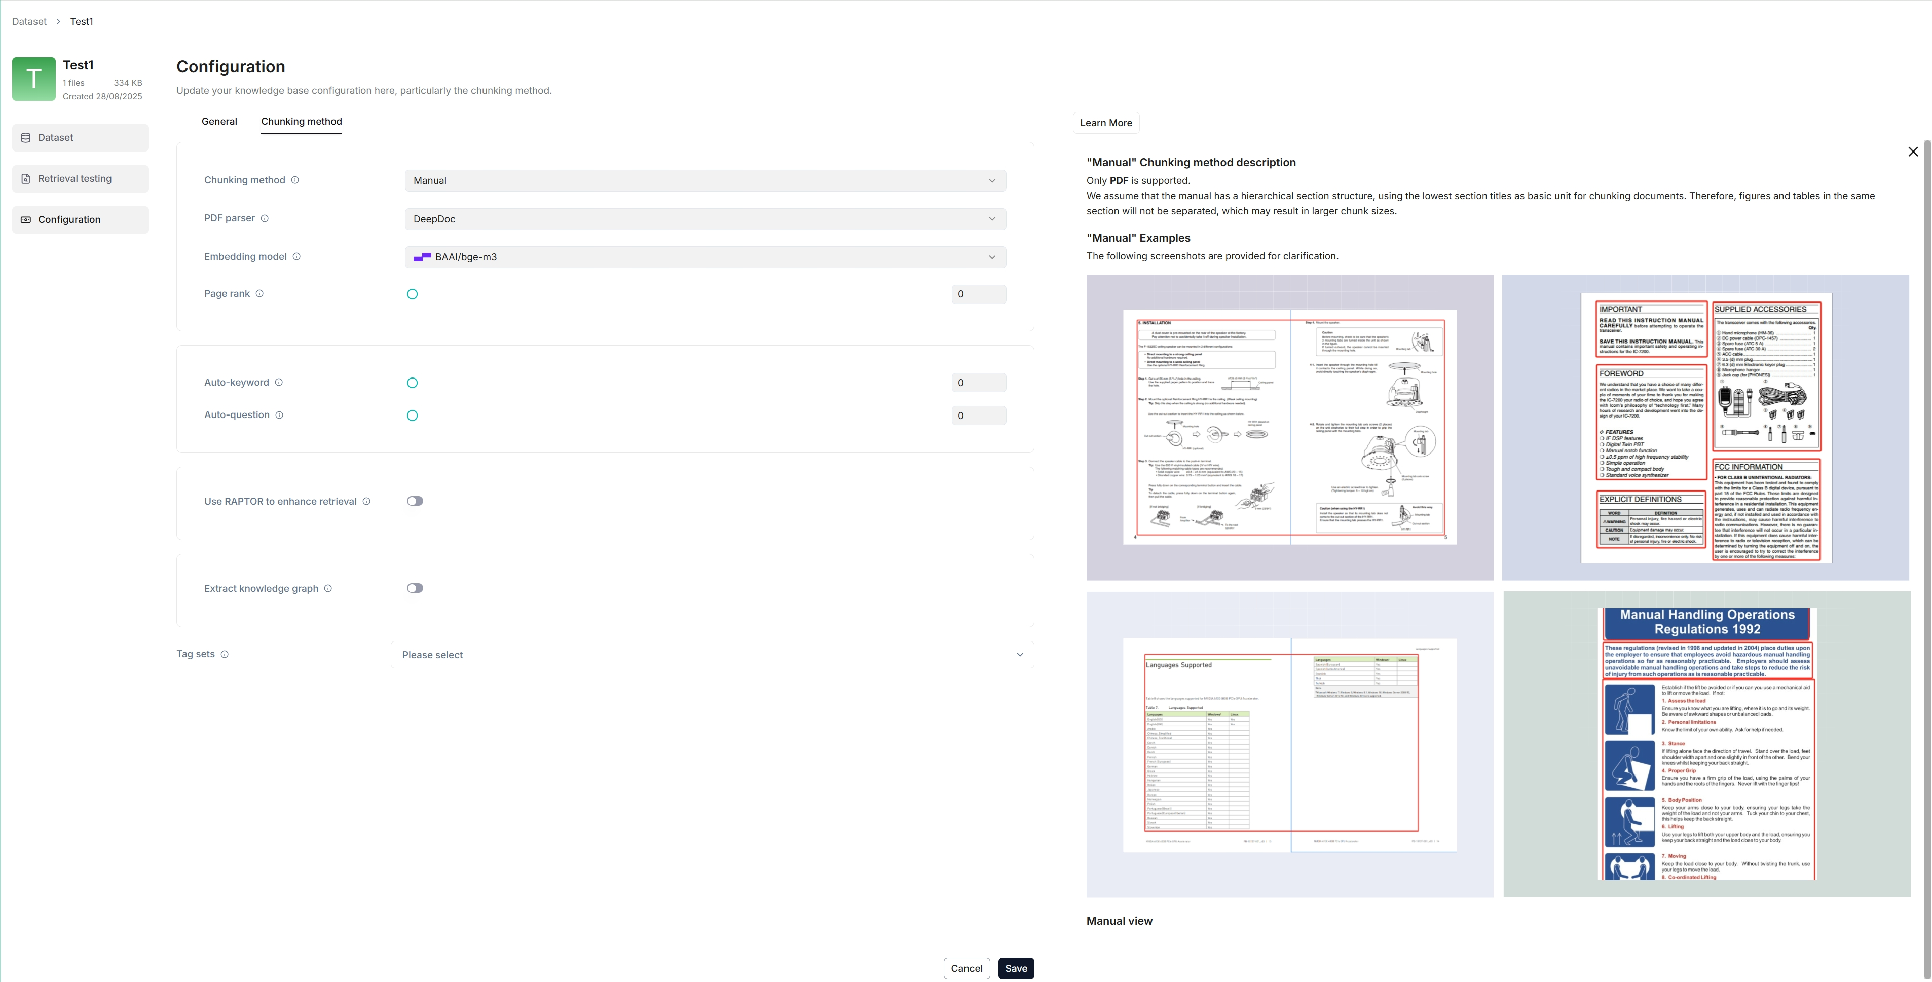
Task: Close the chunking method description panel
Action: point(1913,152)
